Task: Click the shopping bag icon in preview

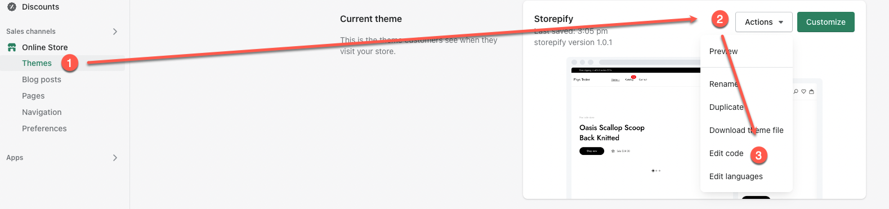Action: pyautogui.click(x=811, y=91)
